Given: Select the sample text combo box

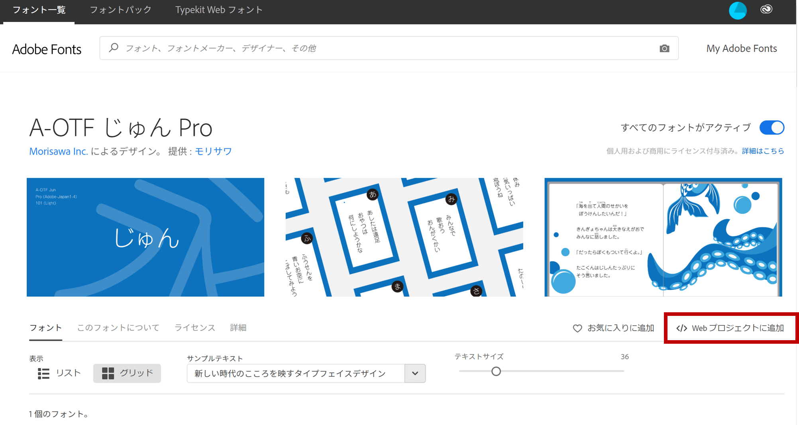Looking at the screenshot, I should (x=306, y=373).
